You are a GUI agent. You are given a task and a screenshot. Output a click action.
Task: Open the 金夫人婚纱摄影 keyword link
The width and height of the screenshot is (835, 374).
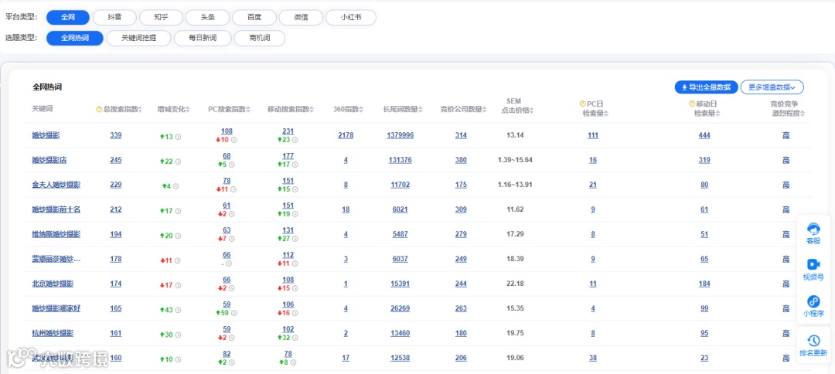point(56,185)
